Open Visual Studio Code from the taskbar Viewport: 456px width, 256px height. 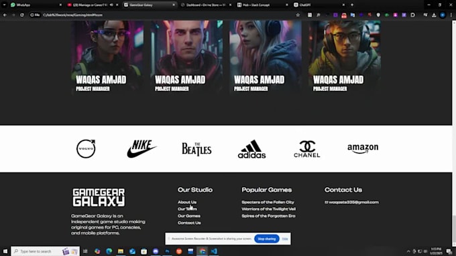coord(214,251)
